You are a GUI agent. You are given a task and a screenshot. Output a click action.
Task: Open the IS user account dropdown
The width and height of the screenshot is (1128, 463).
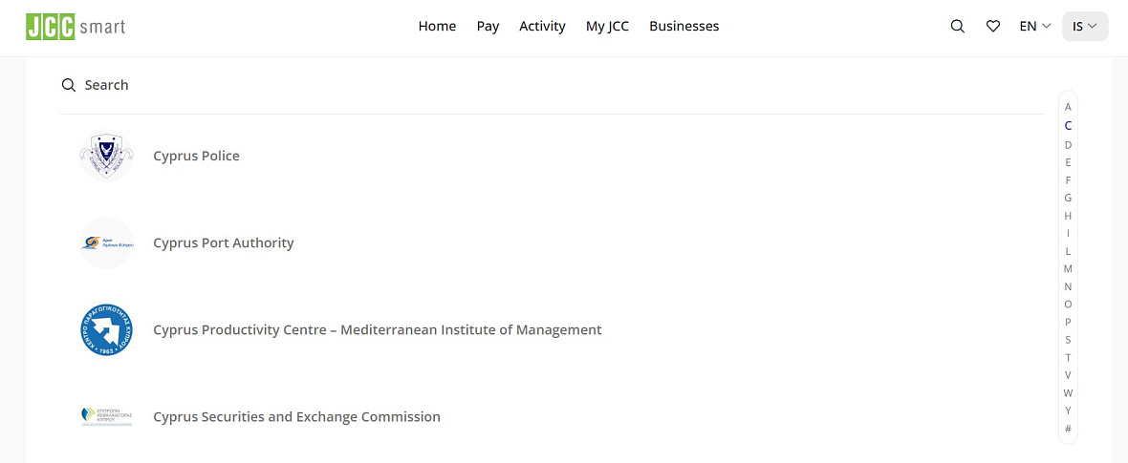point(1085,27)
